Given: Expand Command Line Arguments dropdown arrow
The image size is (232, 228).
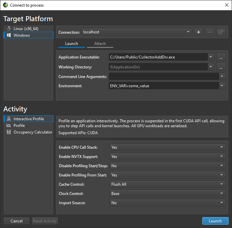Looking at the screenshot, I should (222, 76).
